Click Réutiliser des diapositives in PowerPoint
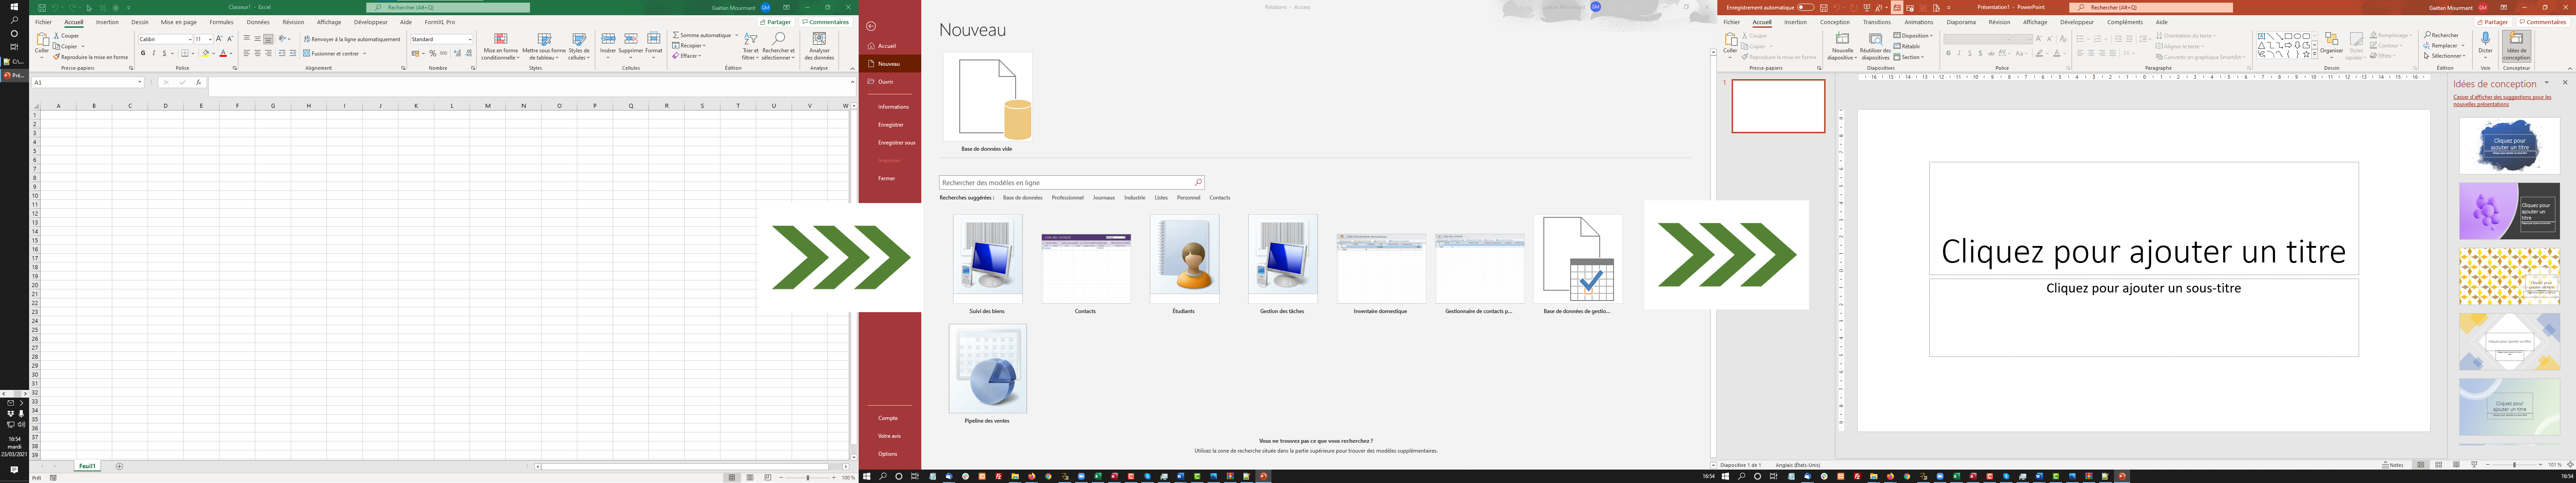This screenshot has height=483, width=2576. click(1875, 47)
